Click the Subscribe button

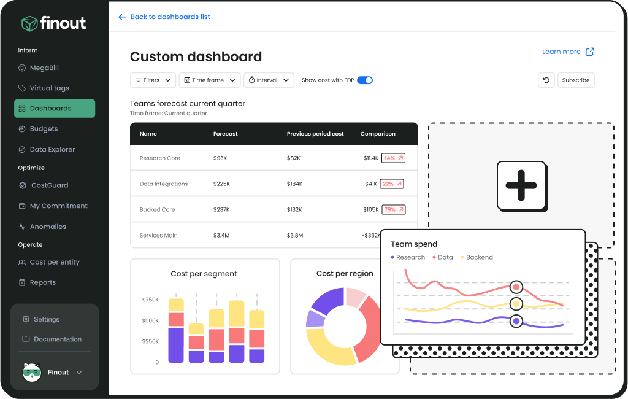(575, 80)
